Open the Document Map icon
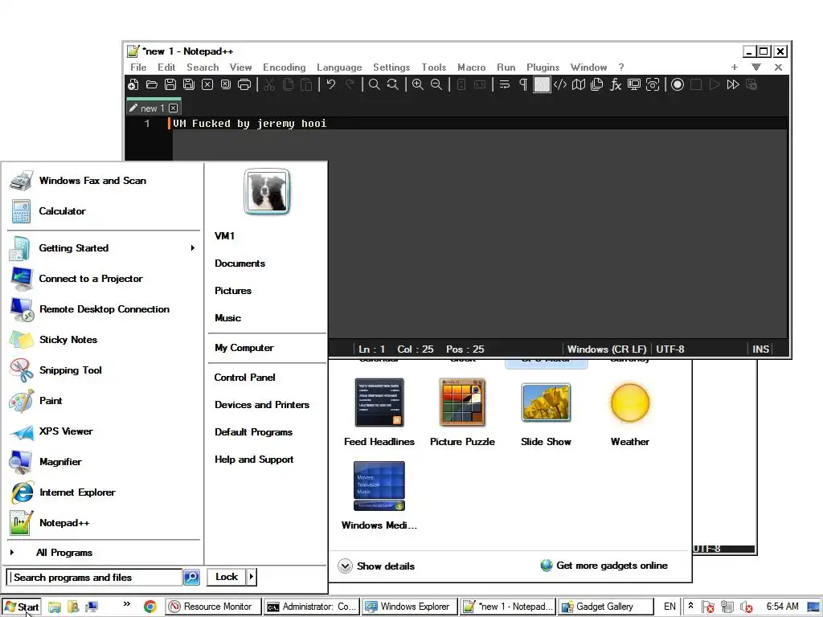Image resolution: width=823 pixels, height=617 pixels. [579, 84]
